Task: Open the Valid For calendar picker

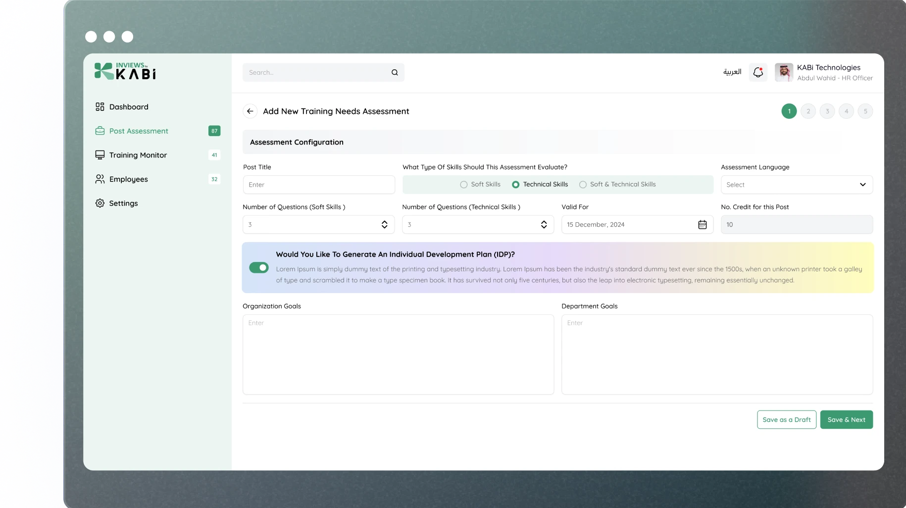Action: (702, 225)
